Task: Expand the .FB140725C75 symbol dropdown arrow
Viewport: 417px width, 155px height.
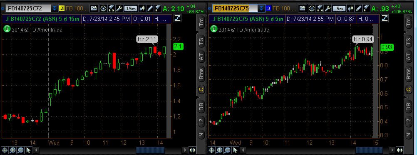Action: (262, 8)
